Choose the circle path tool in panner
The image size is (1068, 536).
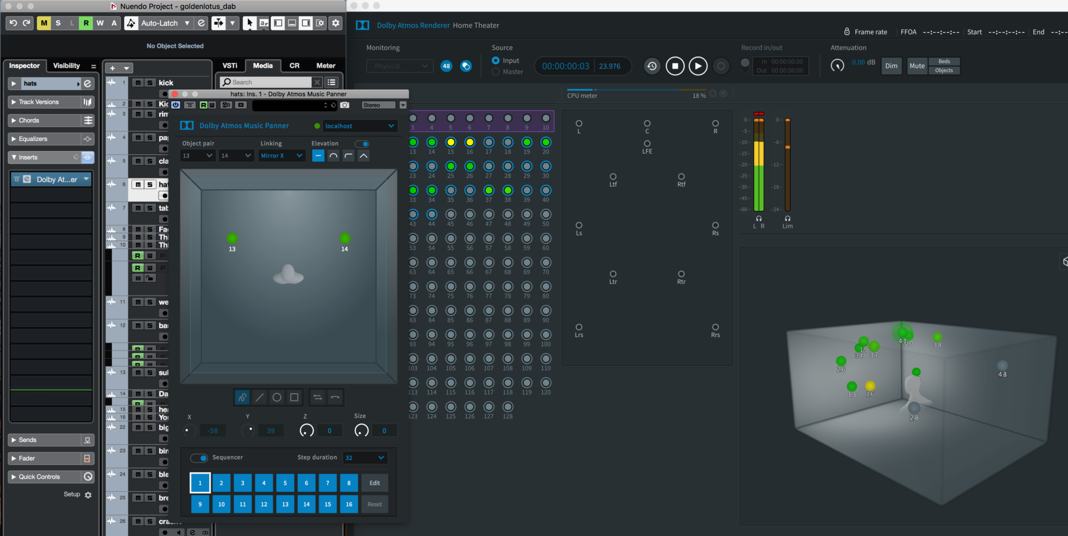[277, 397]
